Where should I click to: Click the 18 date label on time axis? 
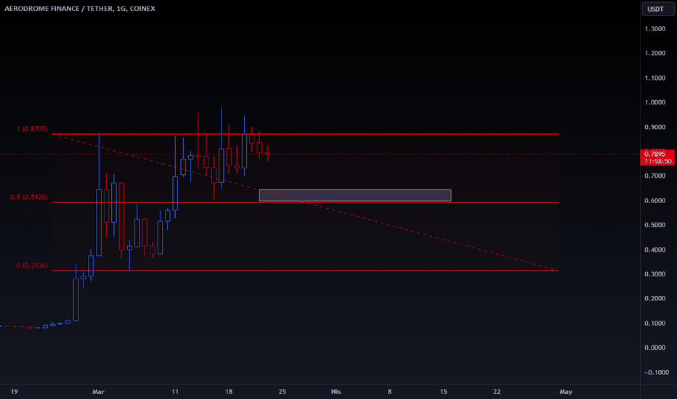click(228, 392)
